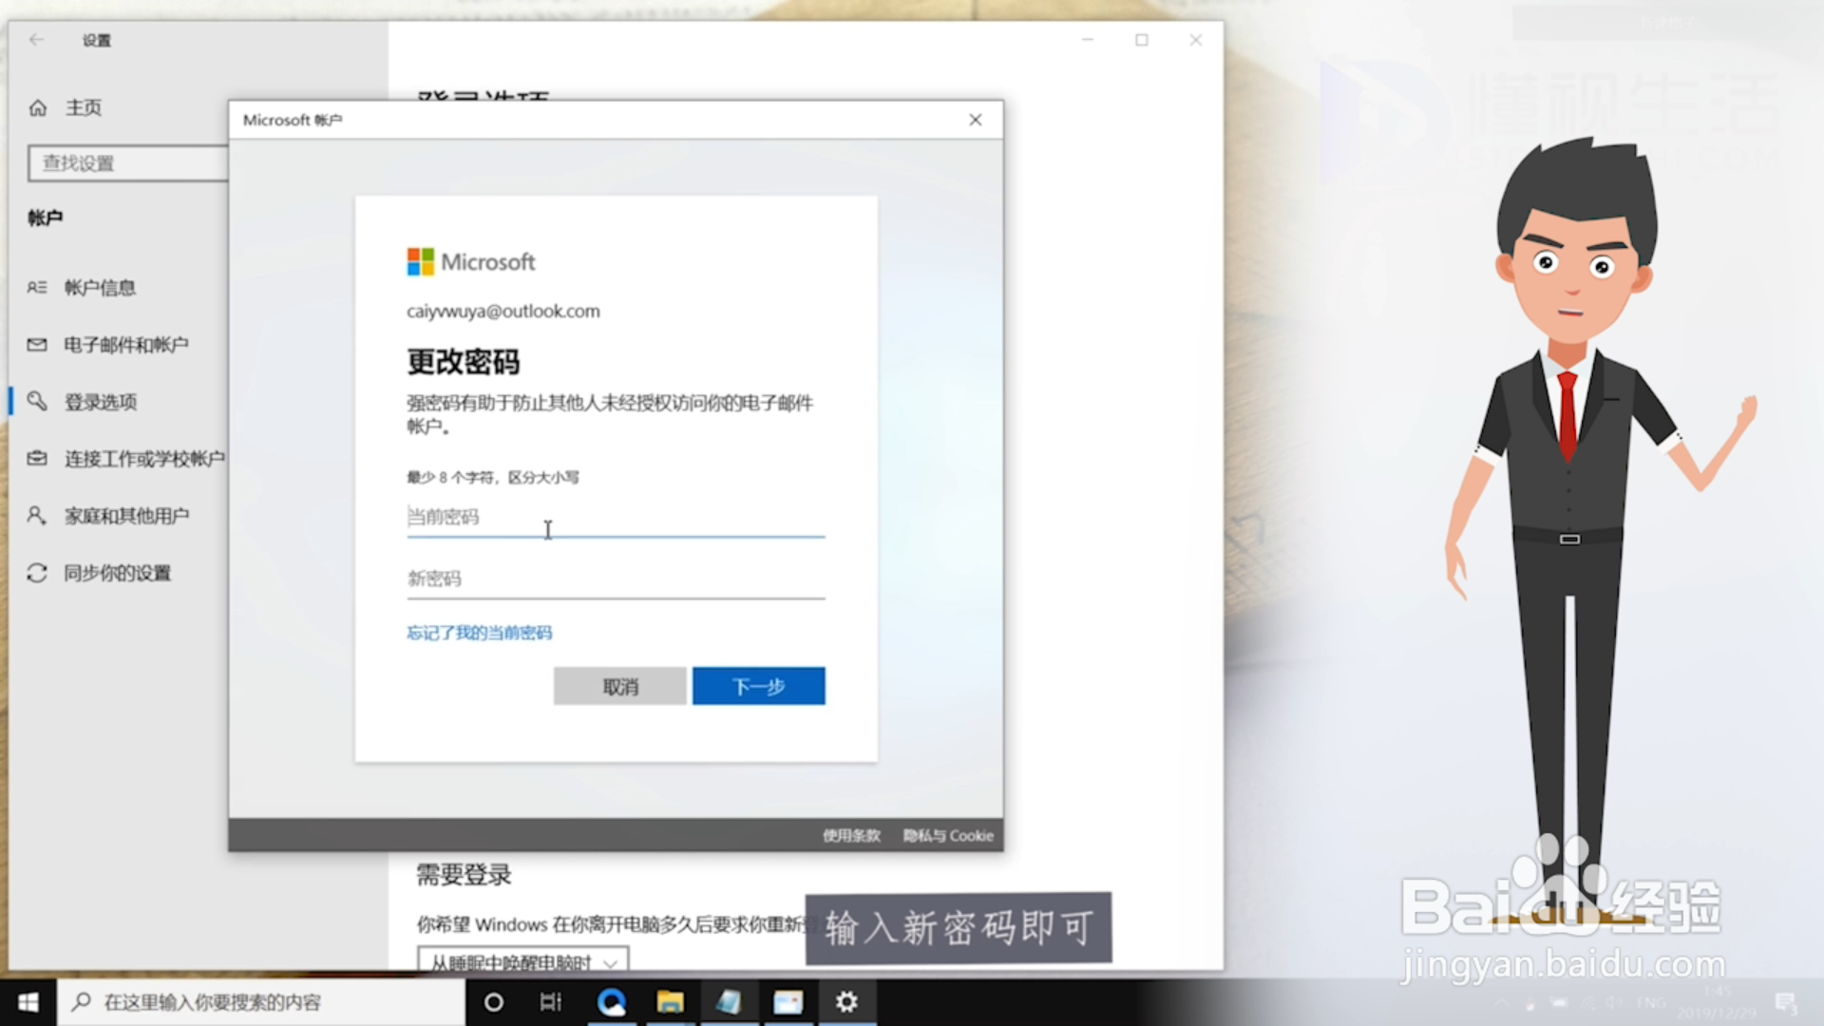Launch Microsoft Edge from the taskbar
This screenshot has height=1026, width=1824.
(613, 1001)
